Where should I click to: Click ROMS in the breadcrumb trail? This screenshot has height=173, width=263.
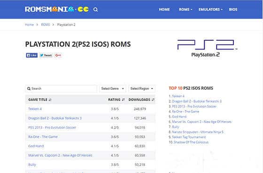click(x=46, y=25)
